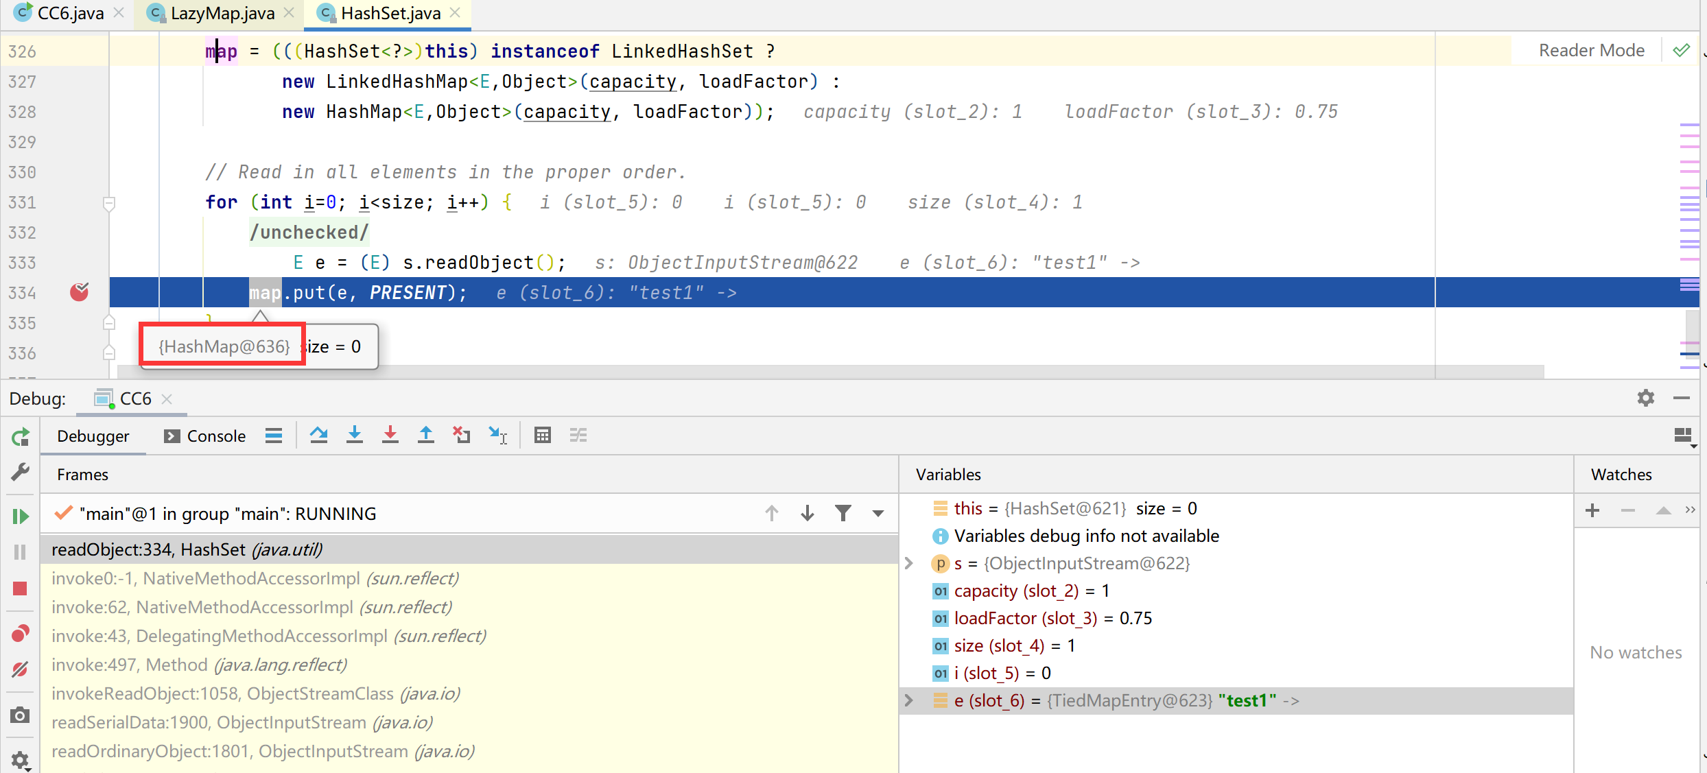Viewport: 1707px width, 773px height.
Task: Click Step Into button
Action: [x=355, y=436]
